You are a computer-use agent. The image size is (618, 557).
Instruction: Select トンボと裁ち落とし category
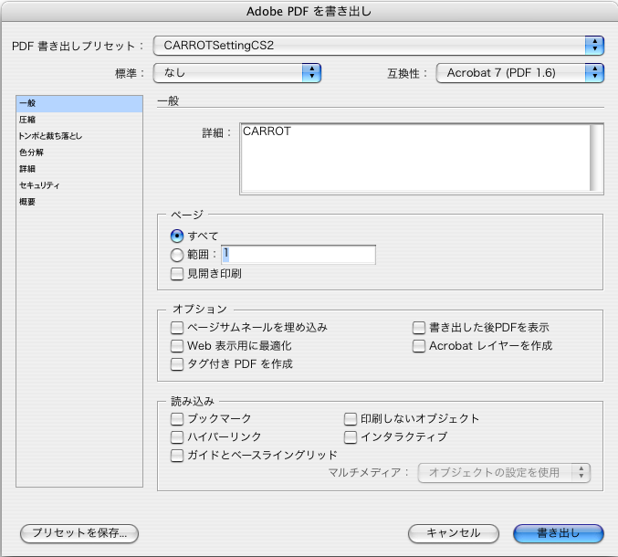(79, 136)
